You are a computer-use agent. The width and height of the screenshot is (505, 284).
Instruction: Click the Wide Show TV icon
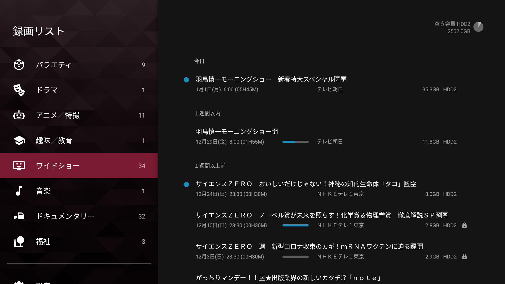[19, 166]
